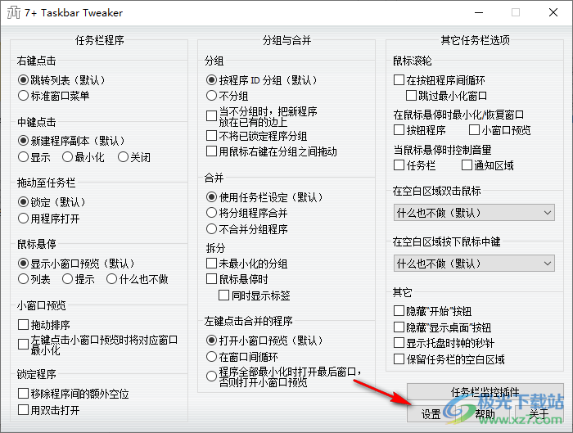The width and height of the screenshot is (573, 433).
Task: Enable 拖动排序 checkbox
Action: pos(23,324)
